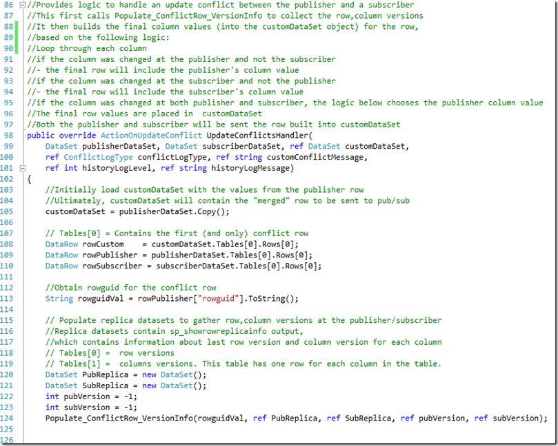Image resolution: width=558 pixels, height=446 pixels.
Task: Click the opening brace on line 102
Action: [29, 179]
